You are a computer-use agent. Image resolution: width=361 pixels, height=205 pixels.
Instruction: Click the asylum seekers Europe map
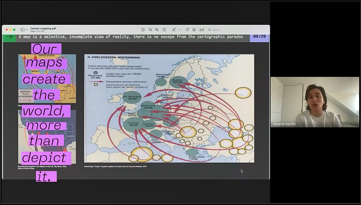pos(169,108)
